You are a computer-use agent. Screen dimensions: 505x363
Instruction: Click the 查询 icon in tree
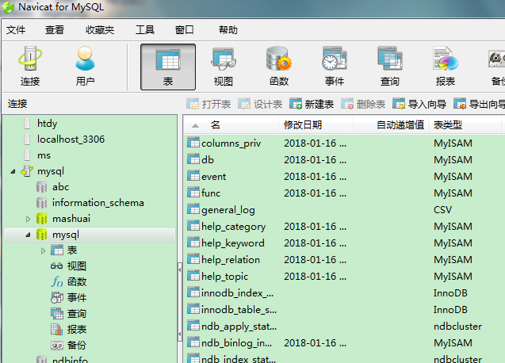(x=57, y=313)
